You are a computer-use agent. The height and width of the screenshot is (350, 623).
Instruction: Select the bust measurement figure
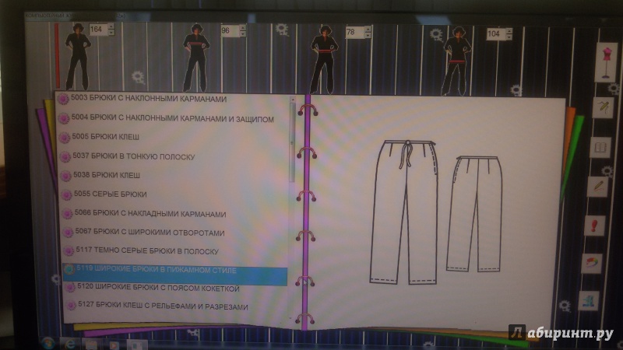pyautogui.click(x=196, y=57)
